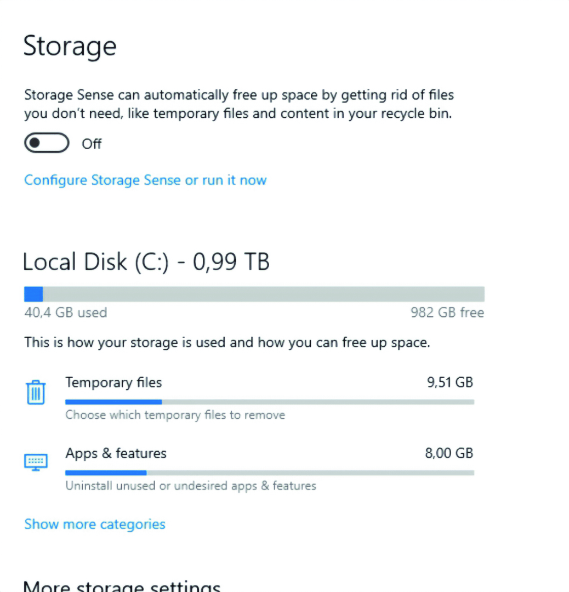Open the Apps & features category
This screenshot has height=592, width=569.
pos(116,454)
